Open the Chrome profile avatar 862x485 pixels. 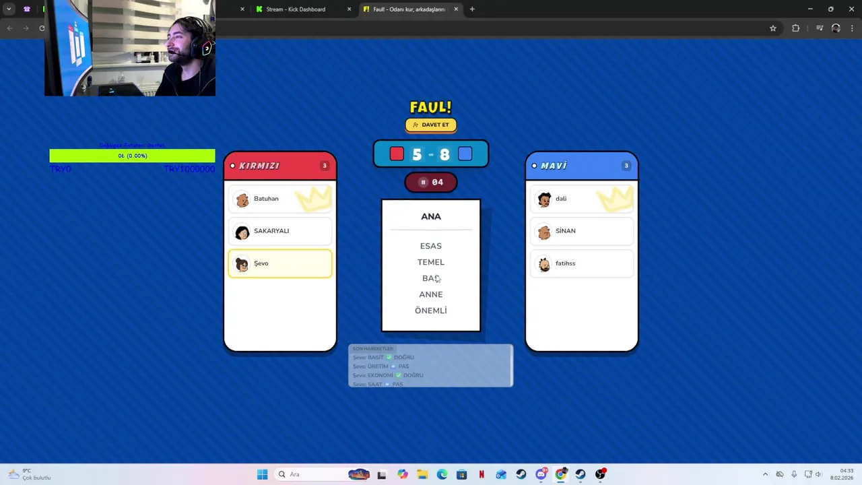pos(836,28)
